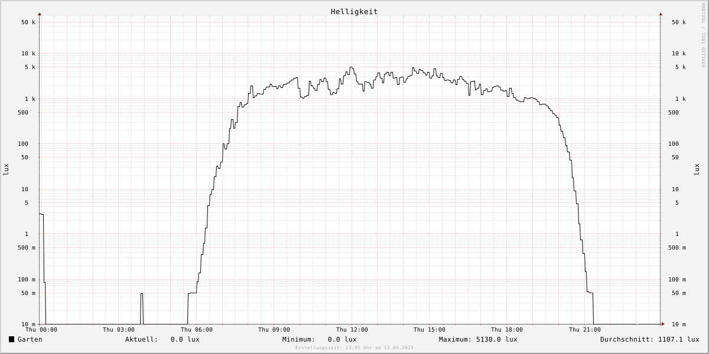Select the "Thu 21:00" time axis label
This screenshot has width=709, height=354.
click(585, 330)
